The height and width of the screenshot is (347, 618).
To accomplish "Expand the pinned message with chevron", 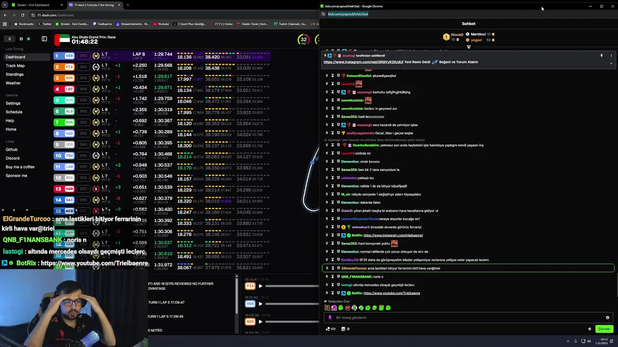I will pos(611,63).
